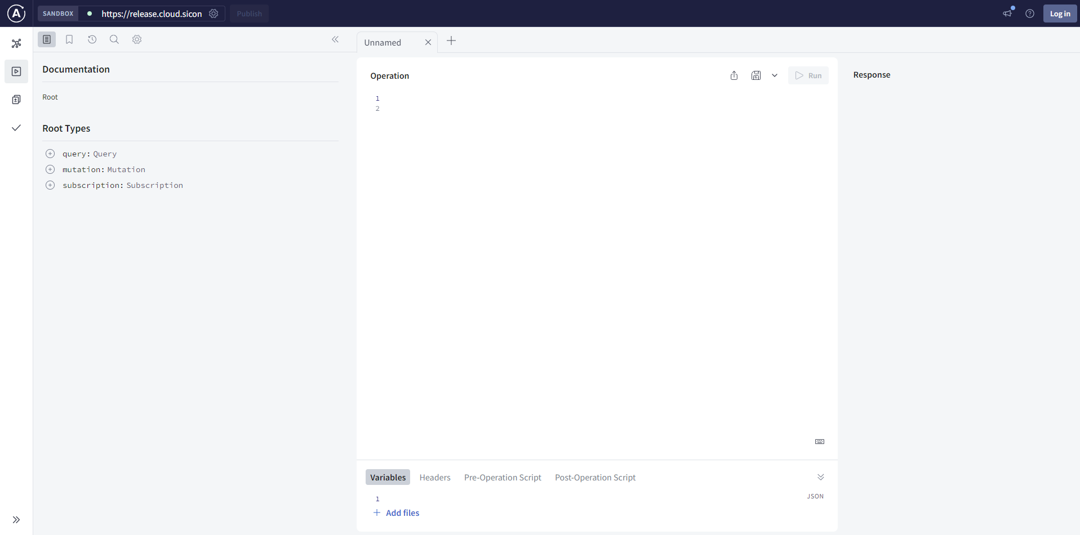Click the documentation search magnifier icon
Viewport: 1080px width, 535px height.
114,39
